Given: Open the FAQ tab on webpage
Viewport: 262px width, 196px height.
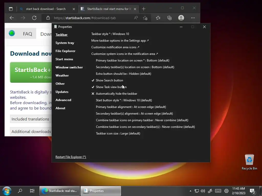Looking at the screenshot, I should (x=27, y=34).
